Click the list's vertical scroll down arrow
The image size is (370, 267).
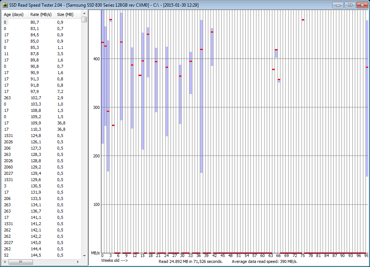pyautogui.click(x=84, y=256)
